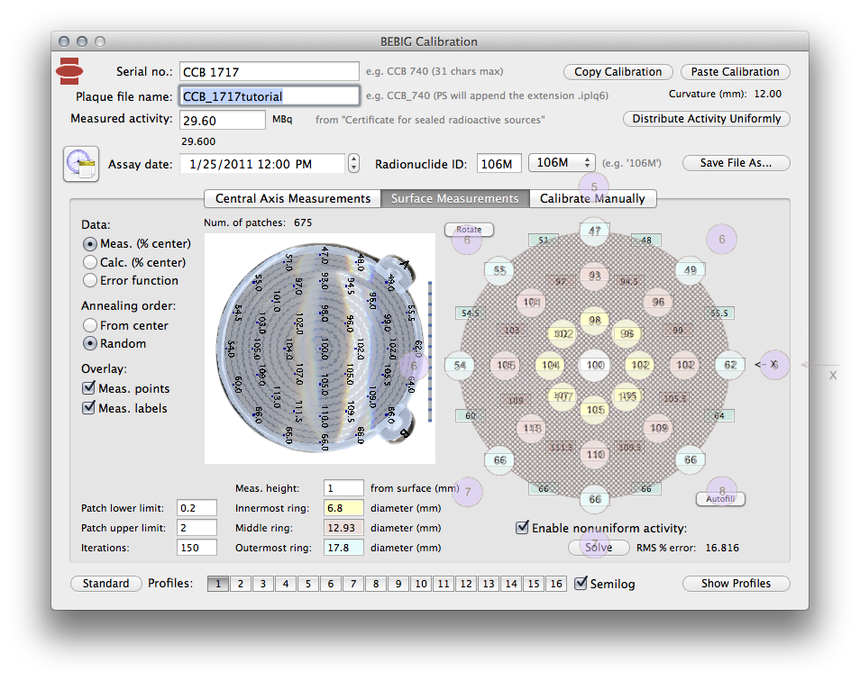Select the center measurement circle labeled 100
Viewport: 860px width, 681px height.
[x=595, y=365]
